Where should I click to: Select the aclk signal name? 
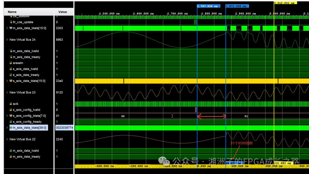[15, 104]
